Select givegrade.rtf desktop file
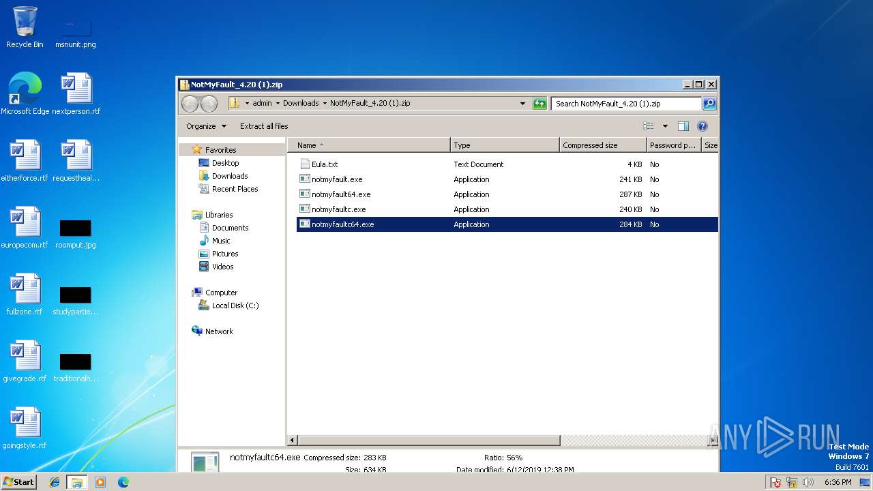The height and width of the screenshot is (491, 873). (25, 361)
